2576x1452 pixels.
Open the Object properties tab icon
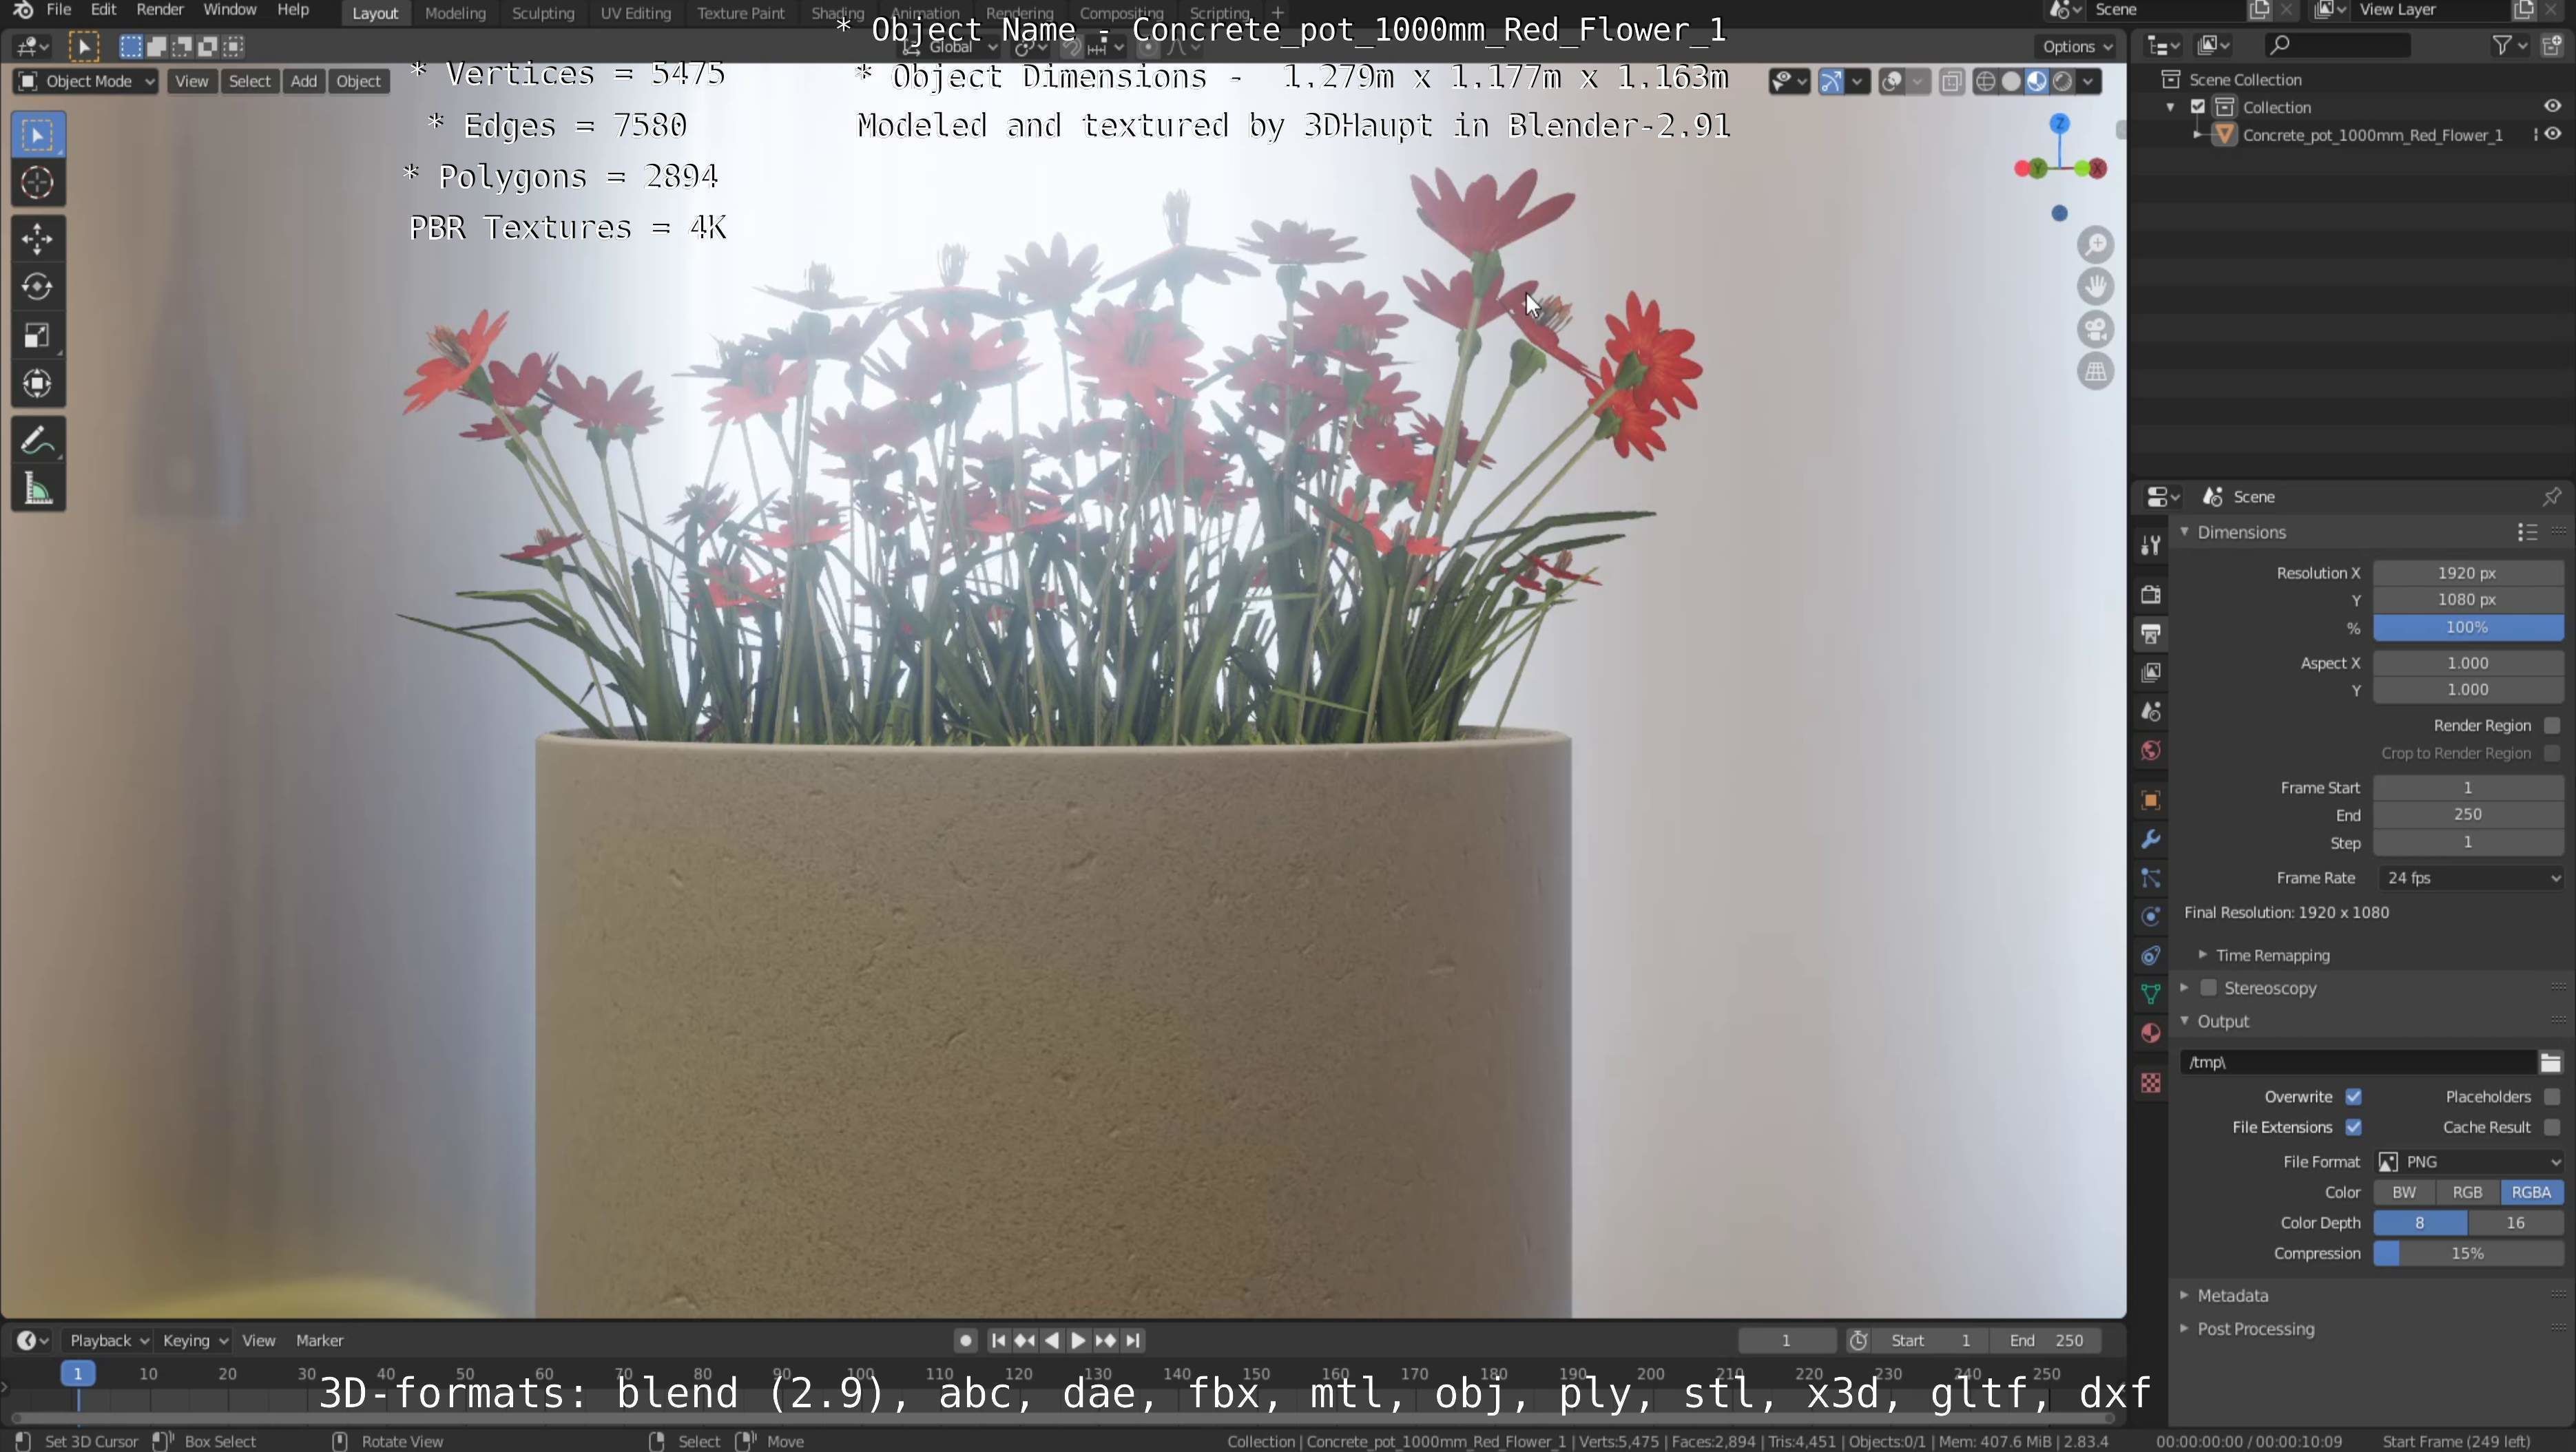click(2151, 801)
